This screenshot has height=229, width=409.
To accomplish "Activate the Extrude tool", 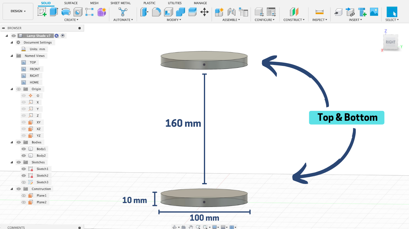I will [54, 12].
